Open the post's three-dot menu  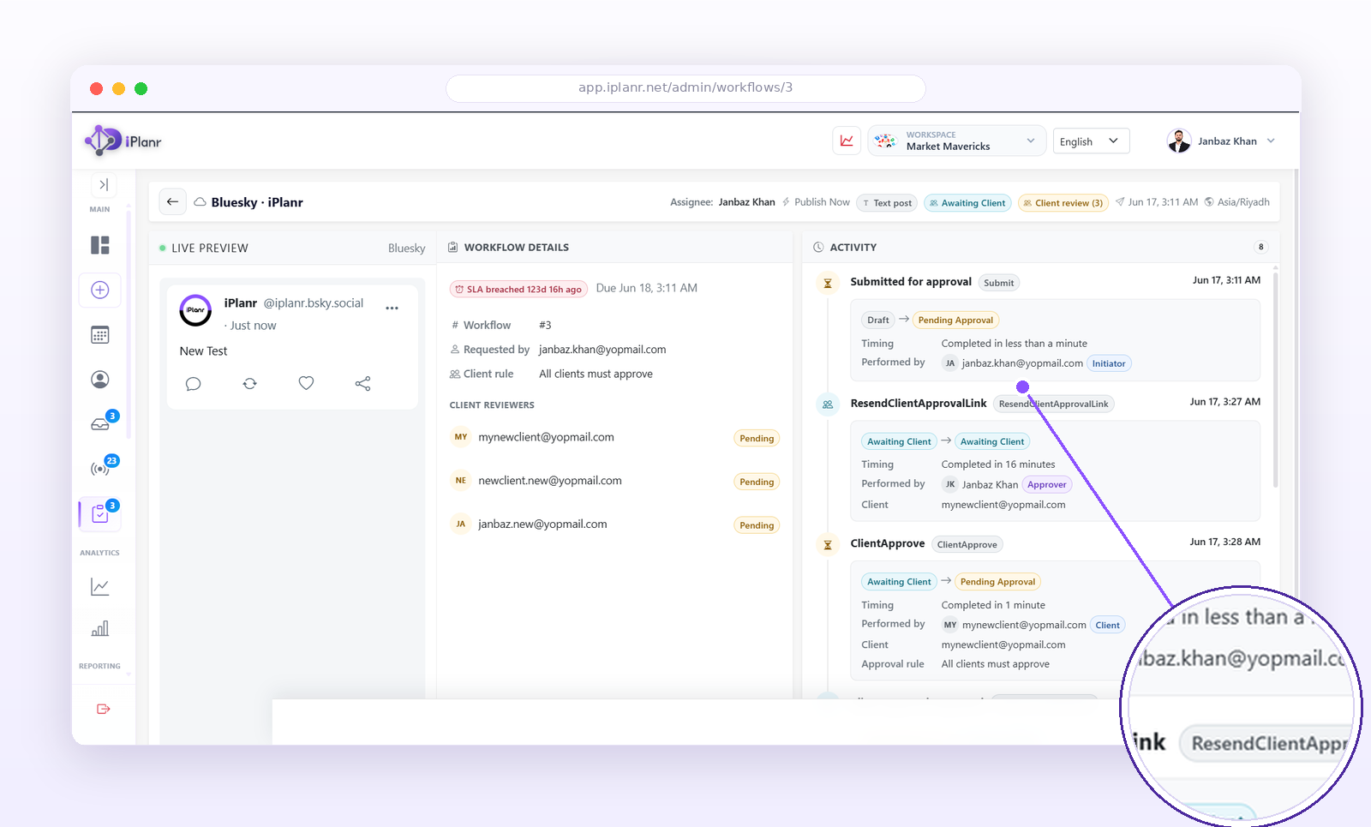392,308
